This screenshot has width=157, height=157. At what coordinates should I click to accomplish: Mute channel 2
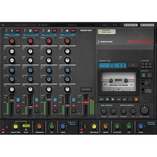tap(37, 105)
